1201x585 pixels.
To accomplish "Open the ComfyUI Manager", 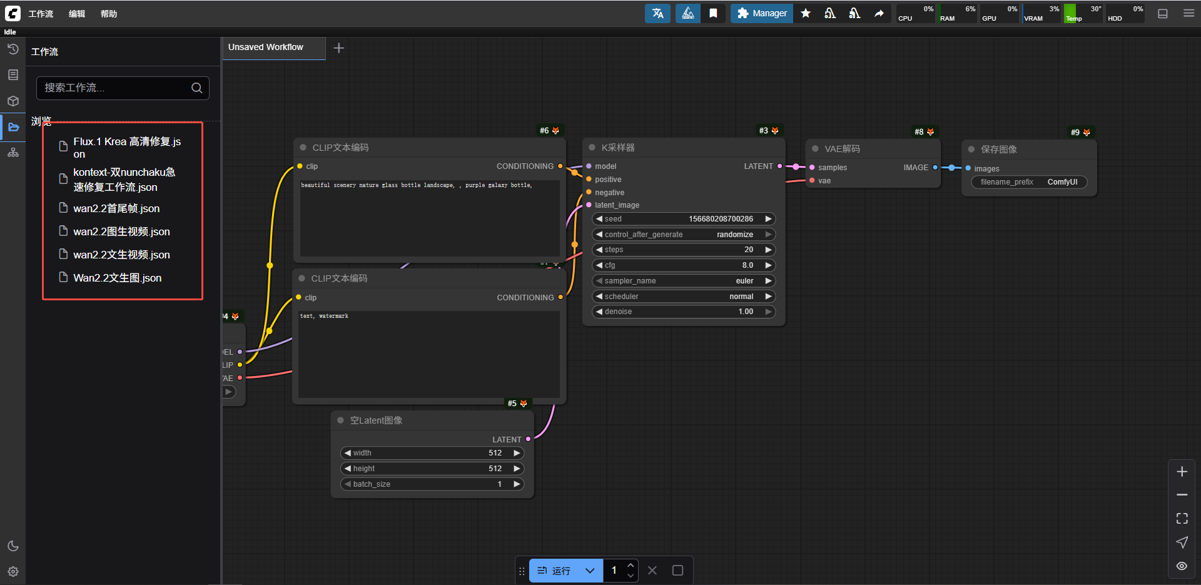I will (761, 13).
